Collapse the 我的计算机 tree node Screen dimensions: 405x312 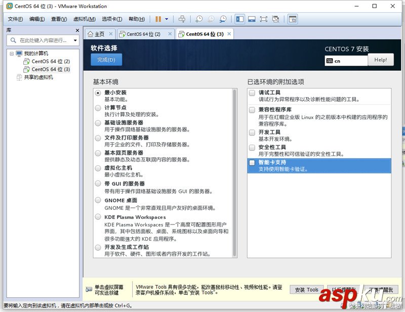tap(12, 54)
